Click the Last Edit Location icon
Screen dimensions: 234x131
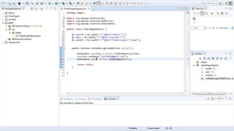(x=135, y=3)
